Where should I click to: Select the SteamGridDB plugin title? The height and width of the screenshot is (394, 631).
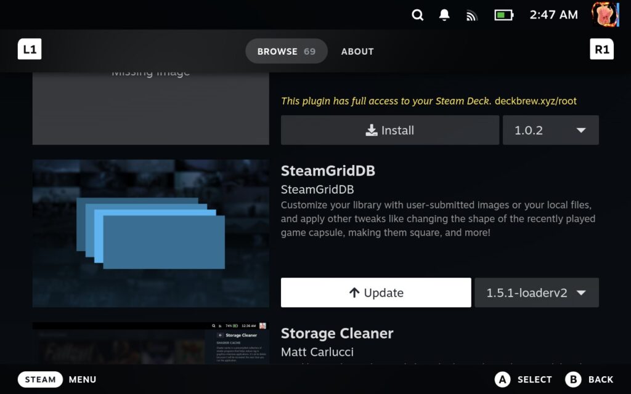point(328,171)
